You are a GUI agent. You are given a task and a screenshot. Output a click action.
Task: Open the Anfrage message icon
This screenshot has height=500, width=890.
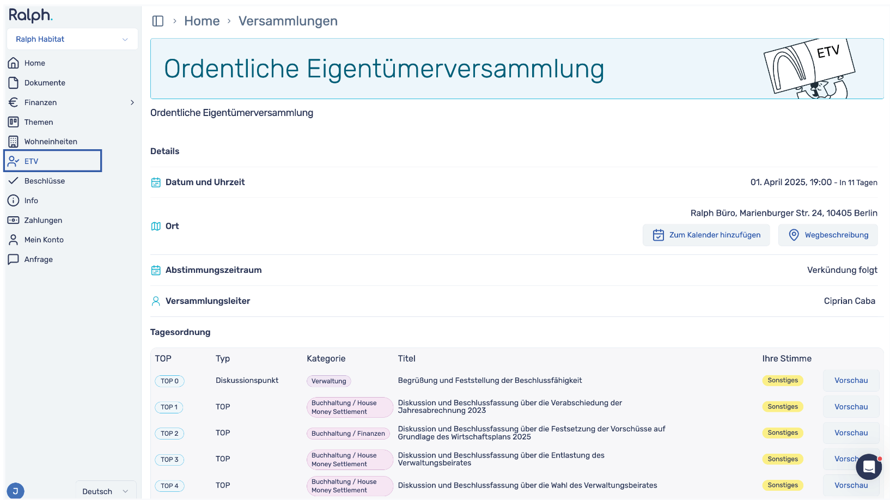point(14,259)
